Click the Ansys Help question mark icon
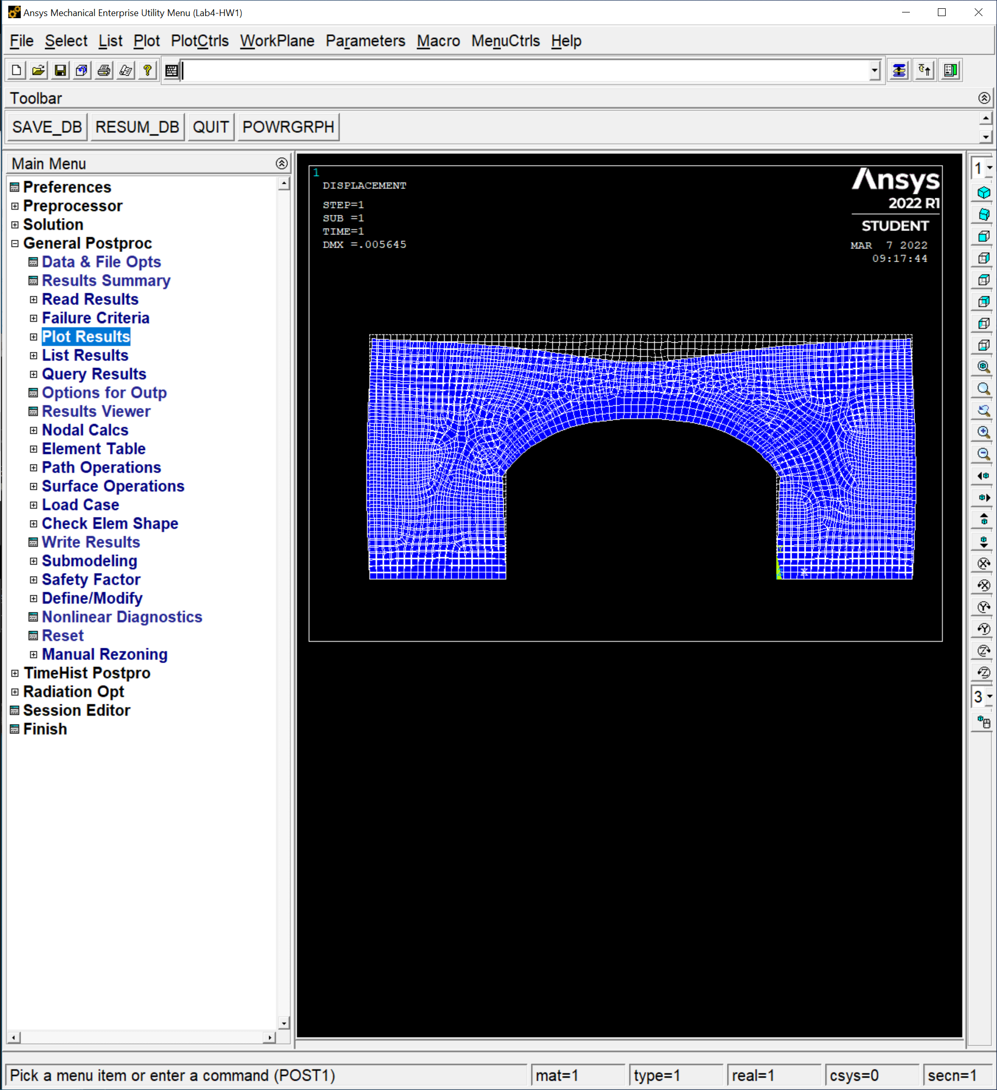 tap(147, 71)
